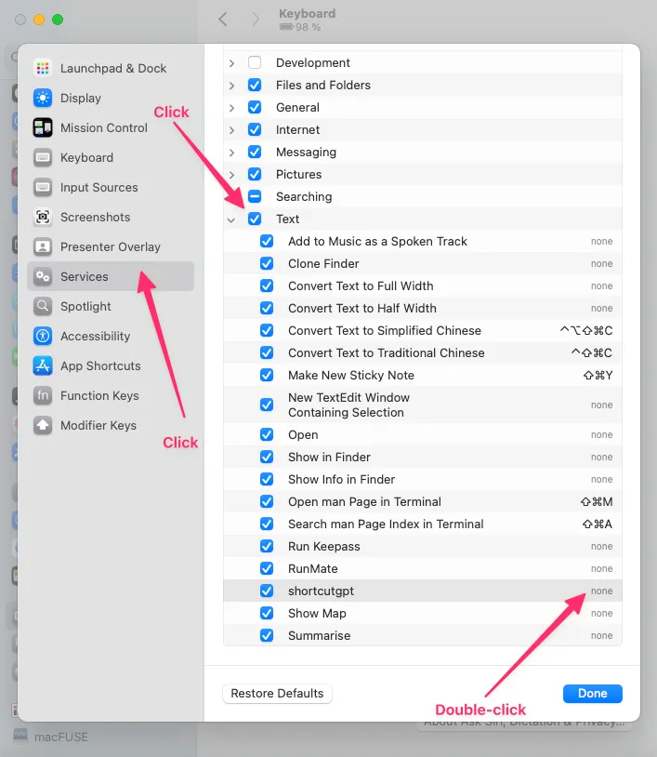Screen dimensions: 657x757
Task: Expand the Files and Folders group
Action: click(x=232, y=86)
